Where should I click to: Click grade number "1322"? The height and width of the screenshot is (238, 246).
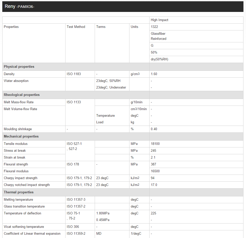[x=154, y=27]
